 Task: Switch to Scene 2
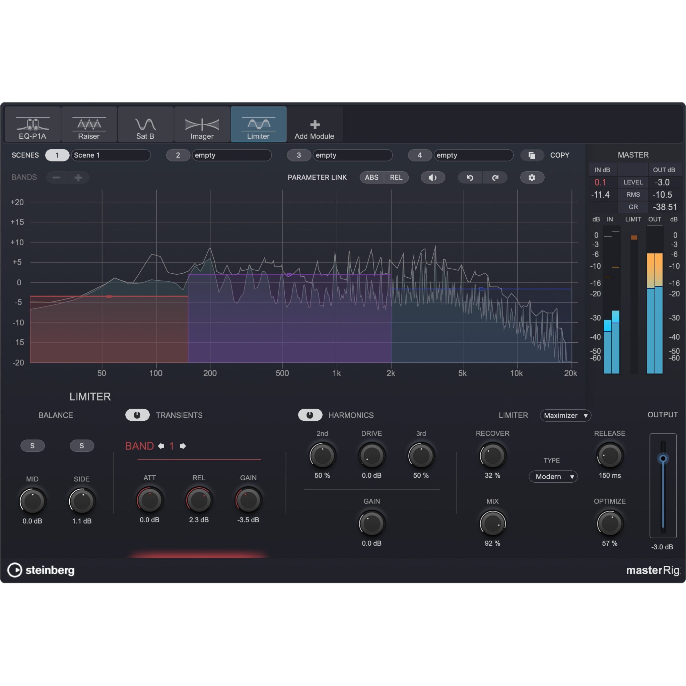178,155
